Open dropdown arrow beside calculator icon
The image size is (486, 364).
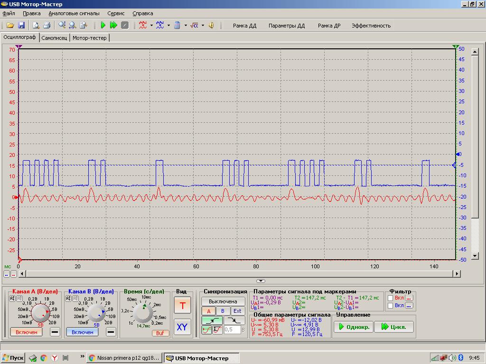coord(186,26)
